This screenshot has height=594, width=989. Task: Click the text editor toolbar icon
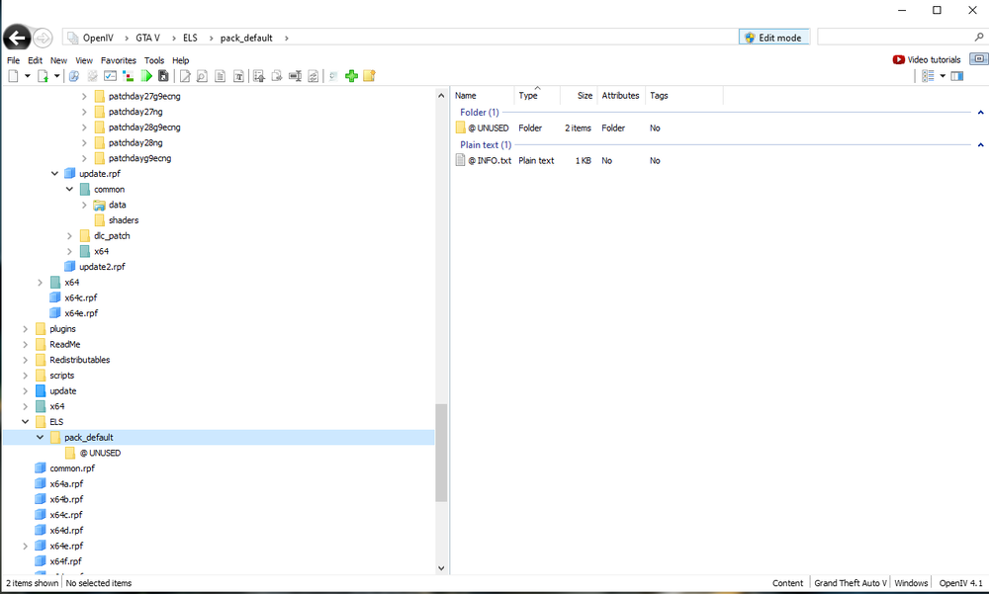(x=239, y=75)
